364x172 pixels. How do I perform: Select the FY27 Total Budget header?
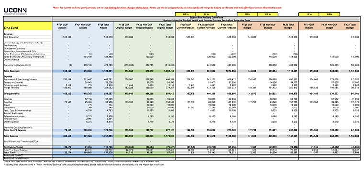point(350,26)
